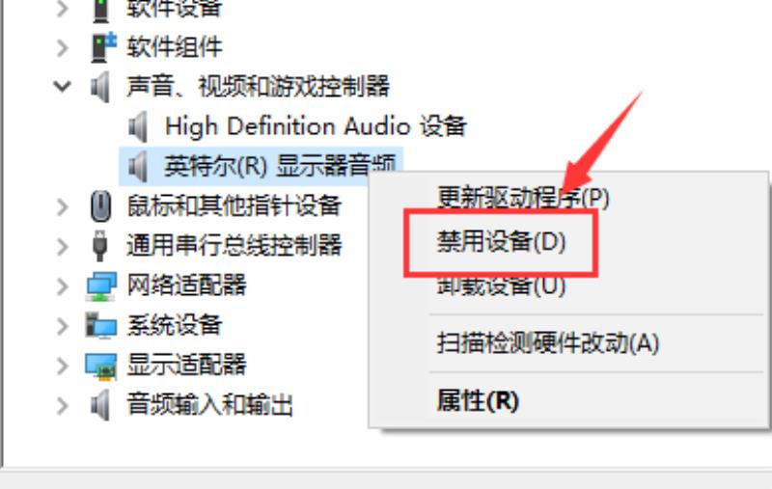Choose 扫描检测硬件改动(A) menu entry

pyautogui.click(x=548, y=343)
